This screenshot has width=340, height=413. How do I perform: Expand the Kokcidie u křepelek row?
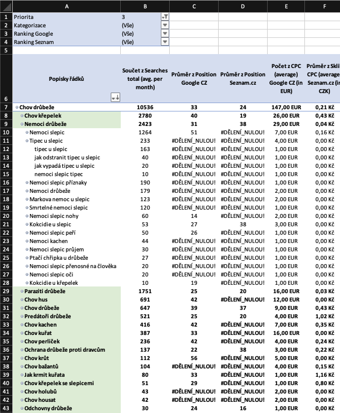pyautogui.click(x=27, y=283)
